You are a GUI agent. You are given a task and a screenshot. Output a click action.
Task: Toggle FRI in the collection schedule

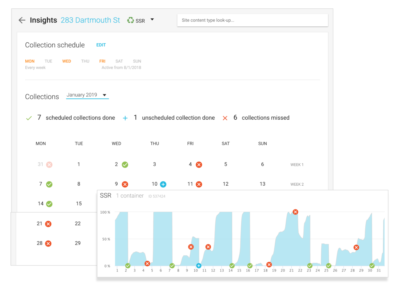(x=102, y=61)
